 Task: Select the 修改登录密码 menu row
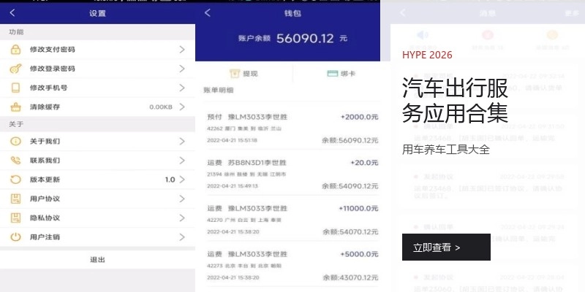97,69
